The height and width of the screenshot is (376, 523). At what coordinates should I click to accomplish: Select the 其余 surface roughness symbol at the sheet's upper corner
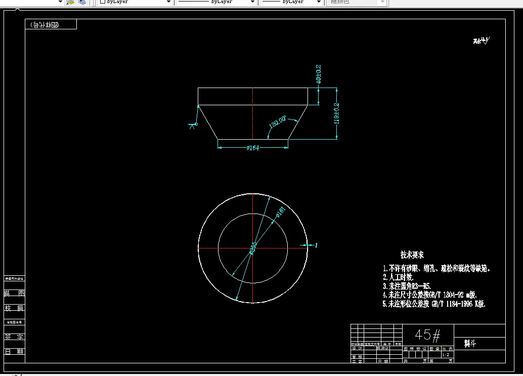point(482,40)
